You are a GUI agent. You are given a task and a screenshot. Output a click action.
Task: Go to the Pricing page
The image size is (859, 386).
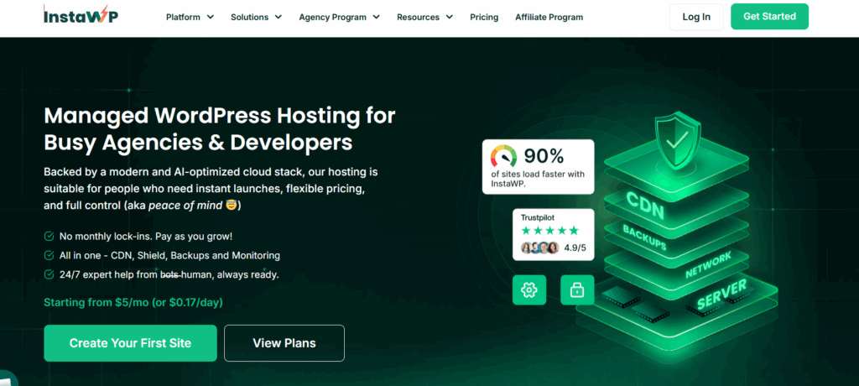484,17
